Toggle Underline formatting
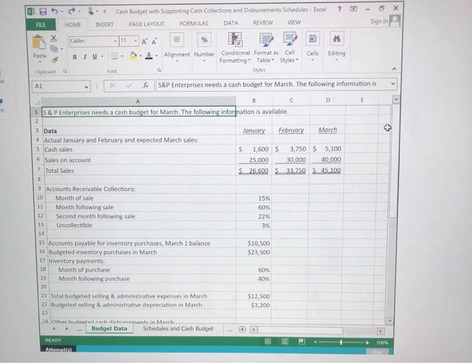The height and width of the screenshot is (363, 472). (x=95, y=57)
